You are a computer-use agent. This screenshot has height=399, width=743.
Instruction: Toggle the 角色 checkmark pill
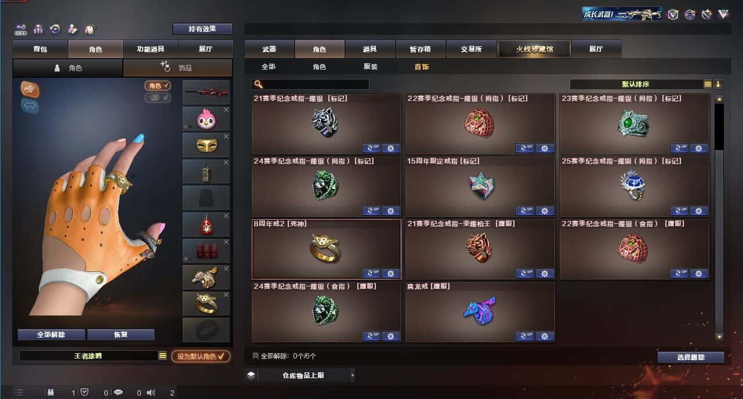coord(158,86)
